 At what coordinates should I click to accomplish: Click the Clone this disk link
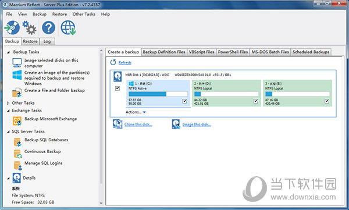tap(138, 124)
